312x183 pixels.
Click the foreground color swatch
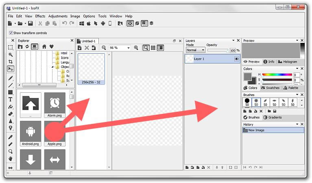[x=248, y=76]
